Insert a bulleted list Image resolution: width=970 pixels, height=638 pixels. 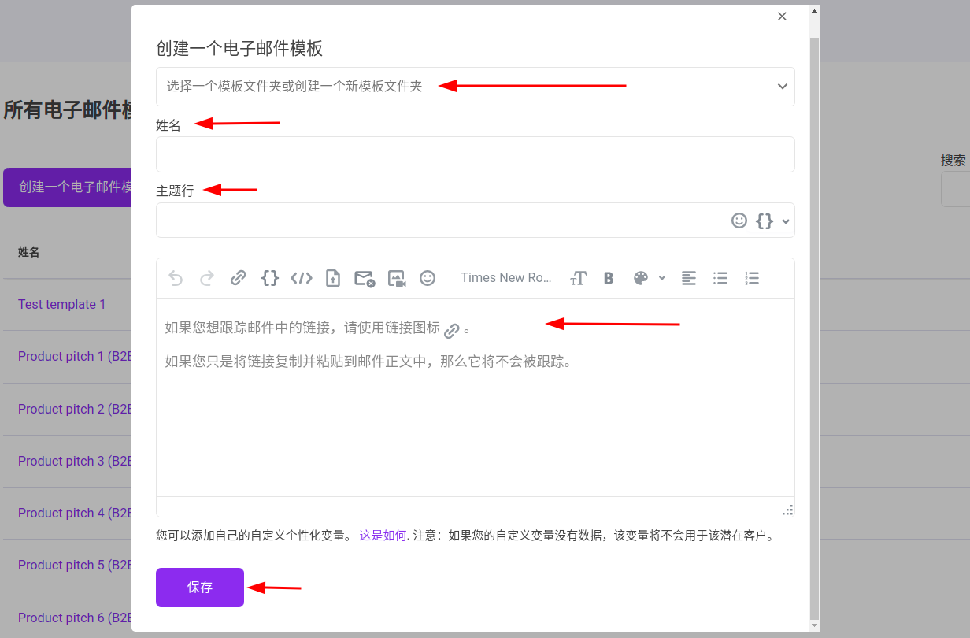720,278
